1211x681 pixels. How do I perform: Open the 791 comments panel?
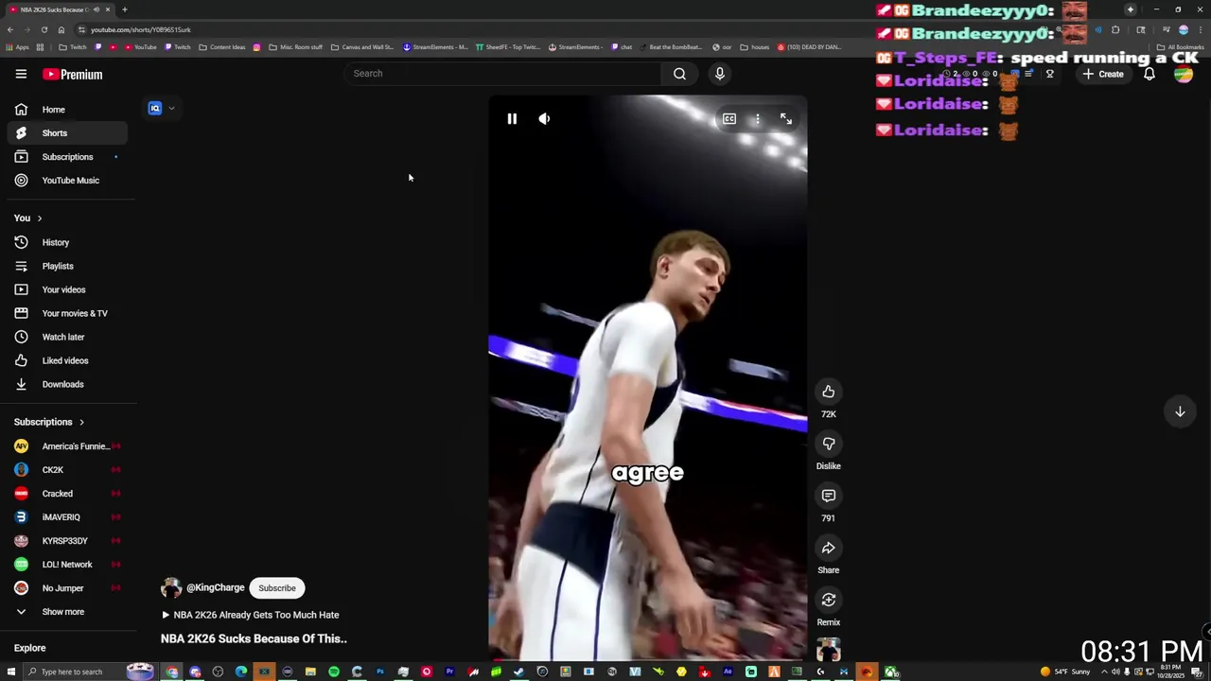[x=828, y=496]
